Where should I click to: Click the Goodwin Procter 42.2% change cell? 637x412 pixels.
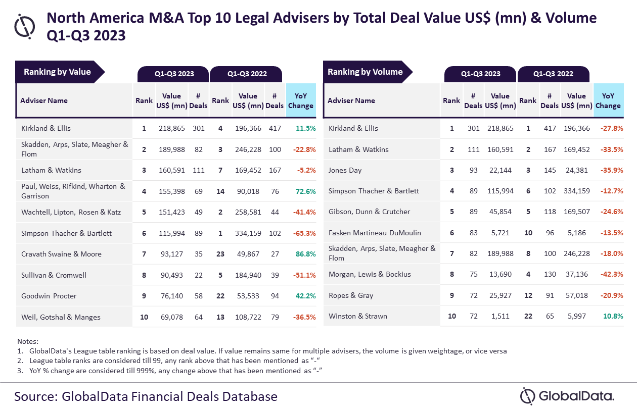point(305,296)
